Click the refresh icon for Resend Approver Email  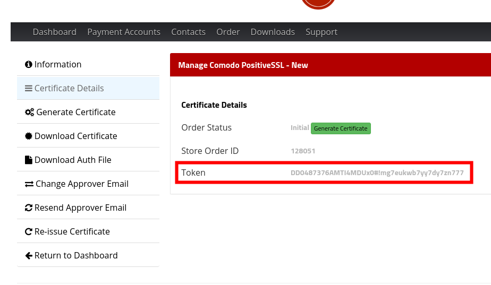[x=29, y=208]
